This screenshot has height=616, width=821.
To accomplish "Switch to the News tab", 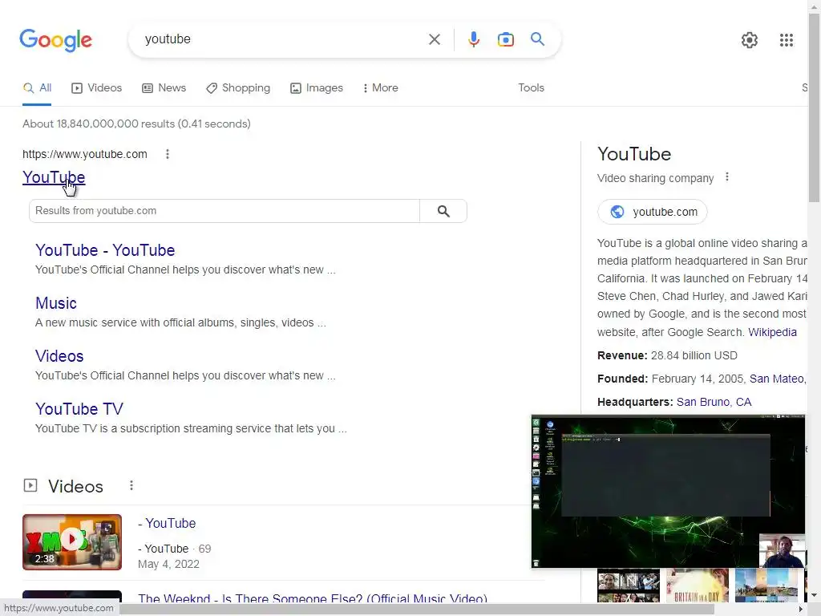I will tap(164, 88).
